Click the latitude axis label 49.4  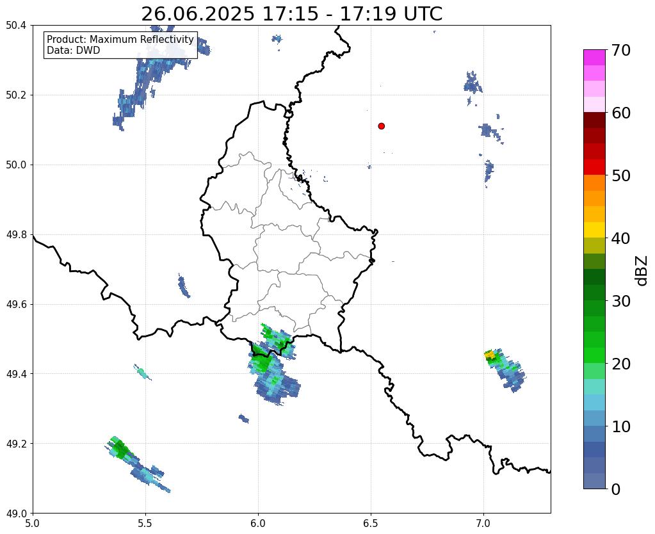[16, 374]
